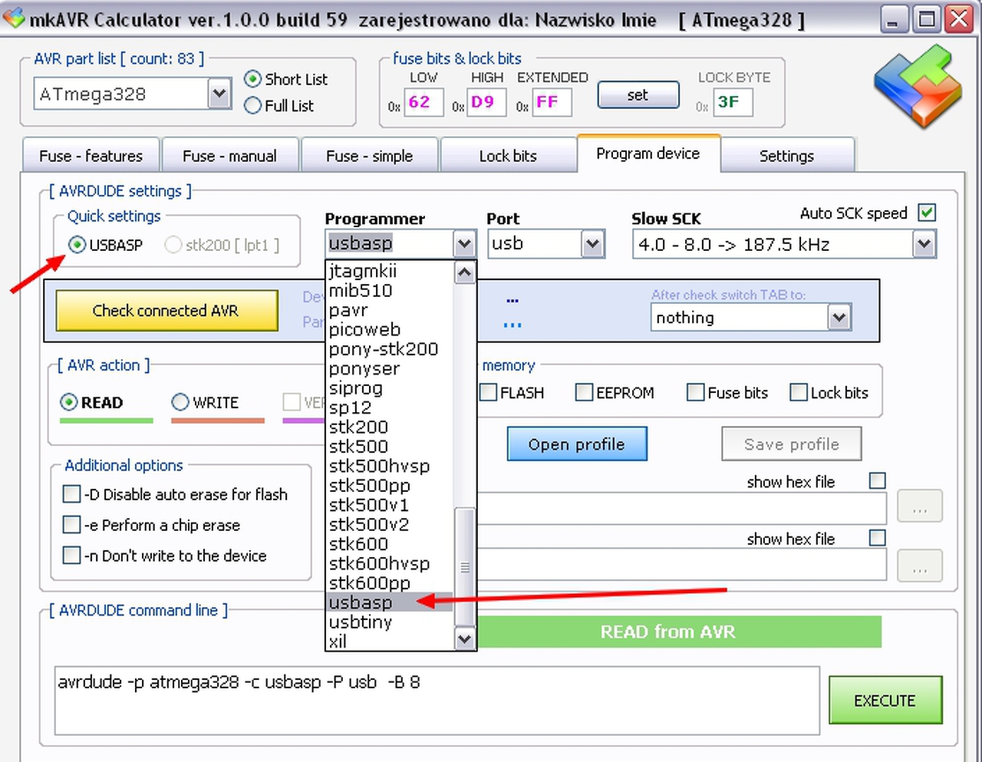982x762 pixels.
Task: Select jtagmkii from programmer list
Action: pos(390,271)
